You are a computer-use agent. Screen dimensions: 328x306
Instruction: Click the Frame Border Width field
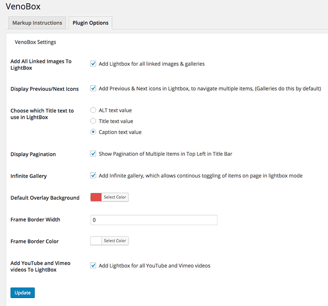point(154,220)
